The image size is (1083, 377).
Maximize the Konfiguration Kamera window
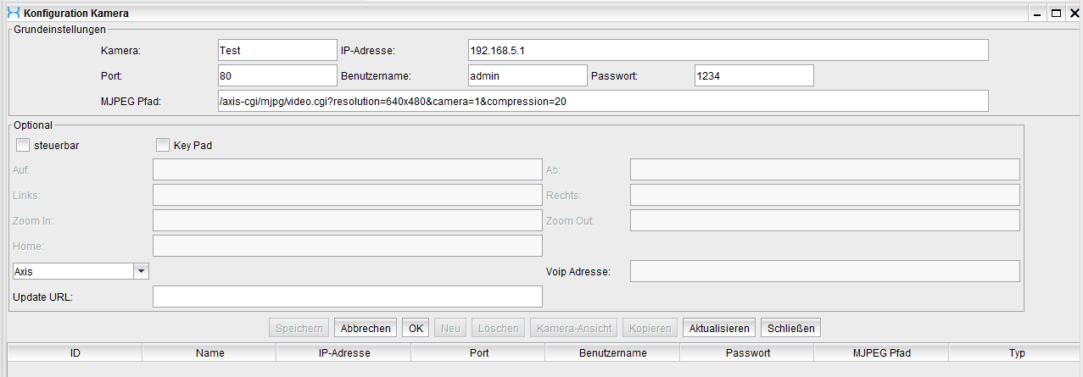pos(1056,13)
